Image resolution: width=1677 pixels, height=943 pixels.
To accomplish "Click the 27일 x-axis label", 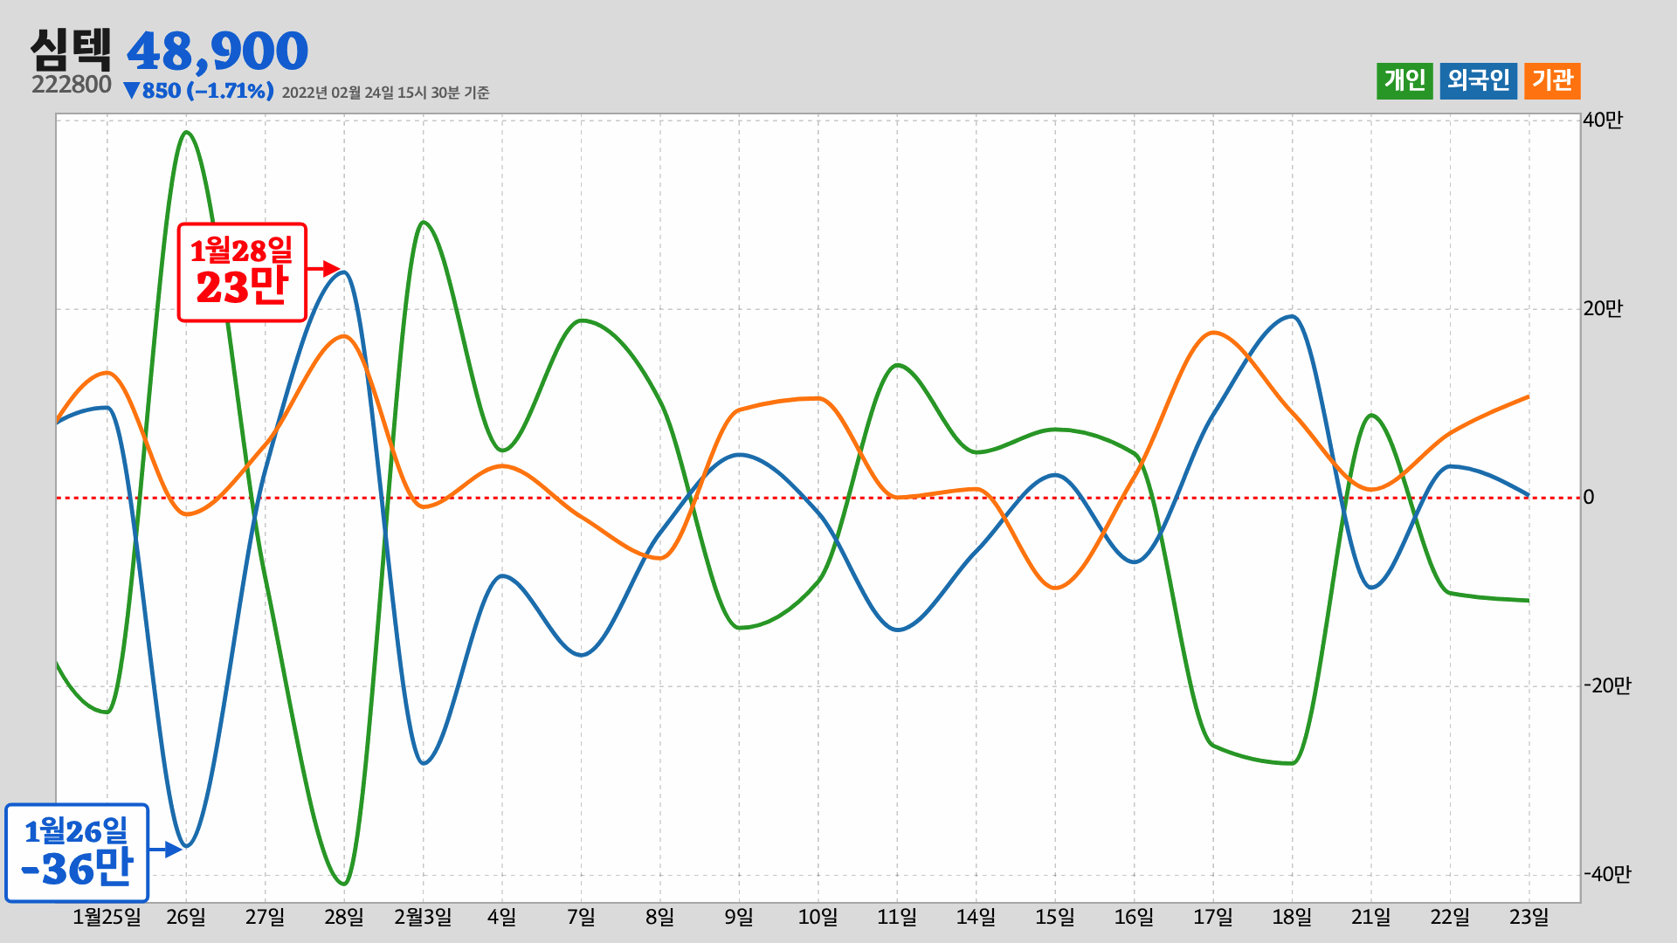I will click(265, 918).
